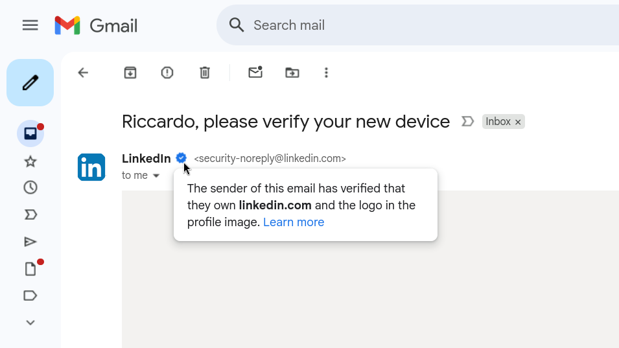The height and width of the screenshot is (348, 619).
Task: Expand the 'to me' recipient details
Action: (156, 176)
